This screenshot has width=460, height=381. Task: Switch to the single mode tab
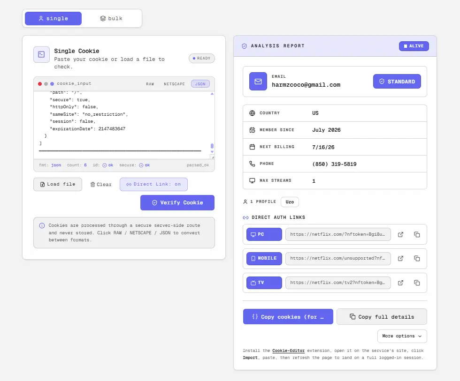[x=53, y=18]
